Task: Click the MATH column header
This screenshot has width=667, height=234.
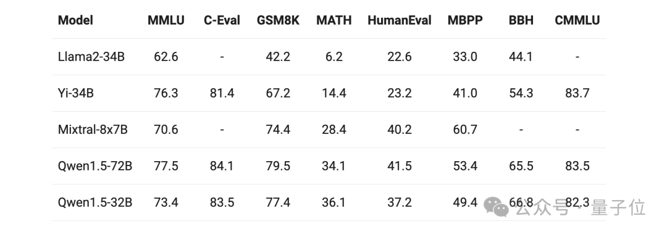Action: (x=334, y=20)
